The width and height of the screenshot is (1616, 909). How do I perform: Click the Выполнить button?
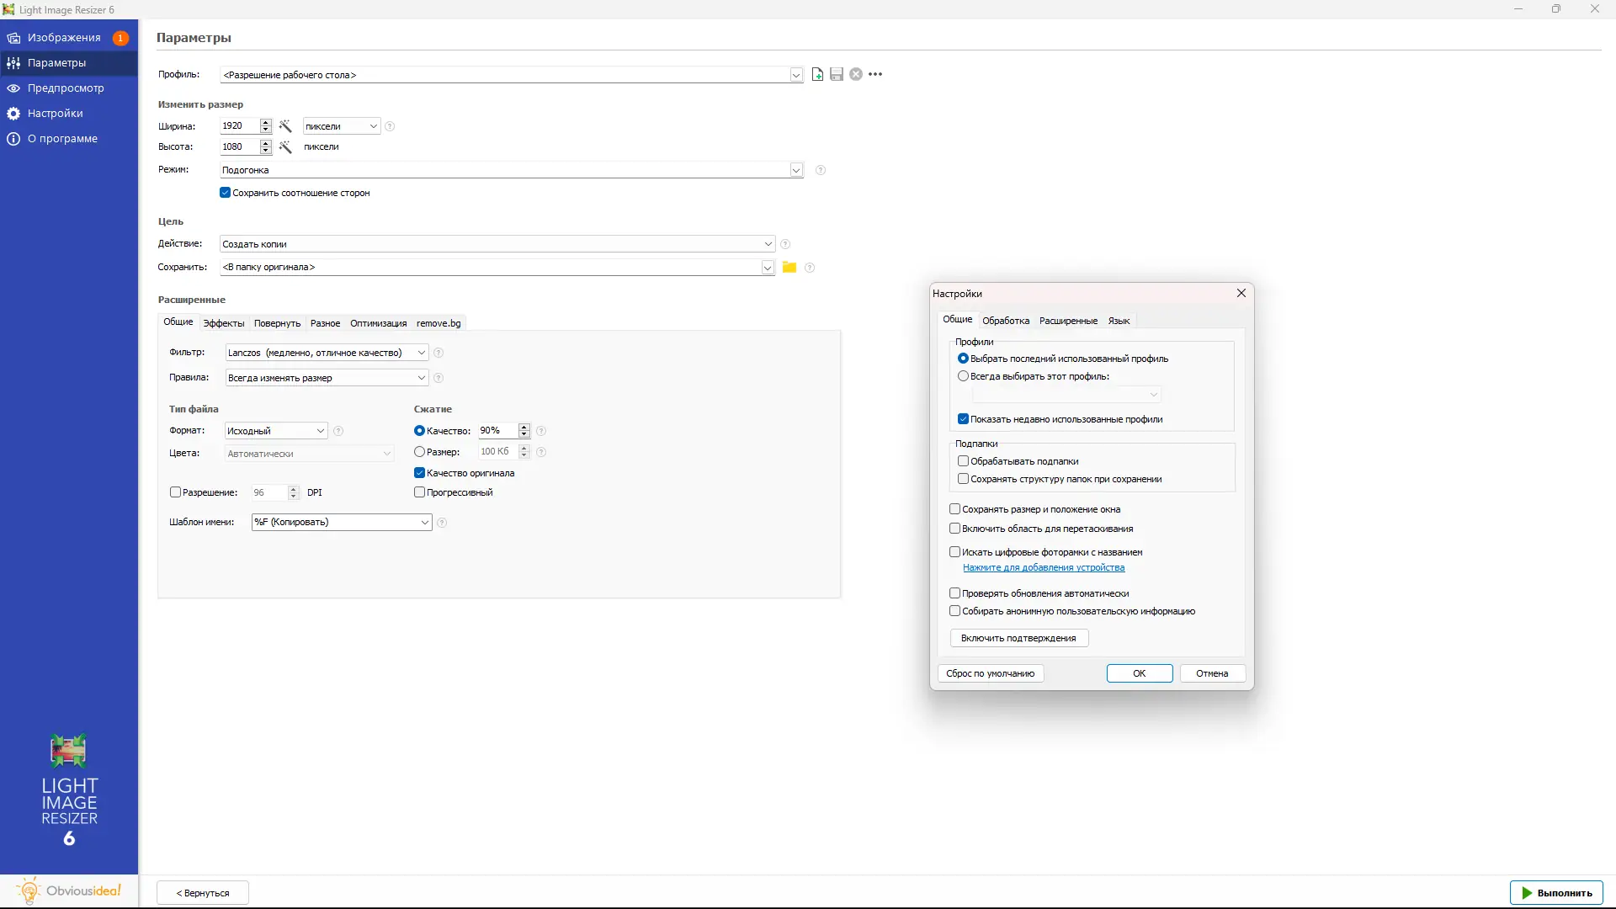coord(1556,893)
